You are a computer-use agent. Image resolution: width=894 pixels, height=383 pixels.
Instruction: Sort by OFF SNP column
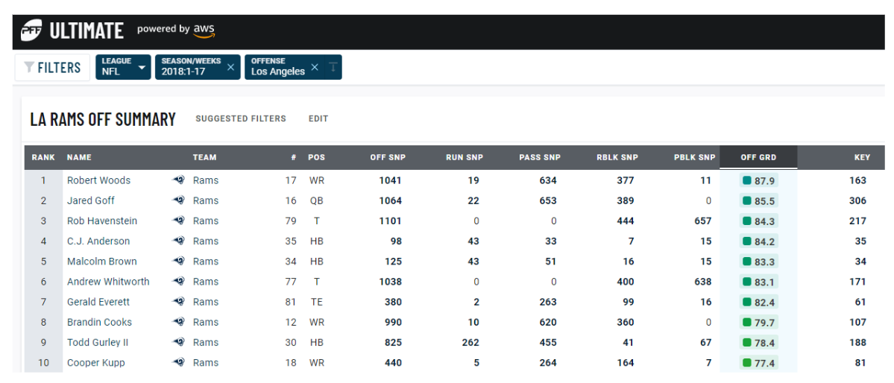pyautogui.click(x=388, y=157)
